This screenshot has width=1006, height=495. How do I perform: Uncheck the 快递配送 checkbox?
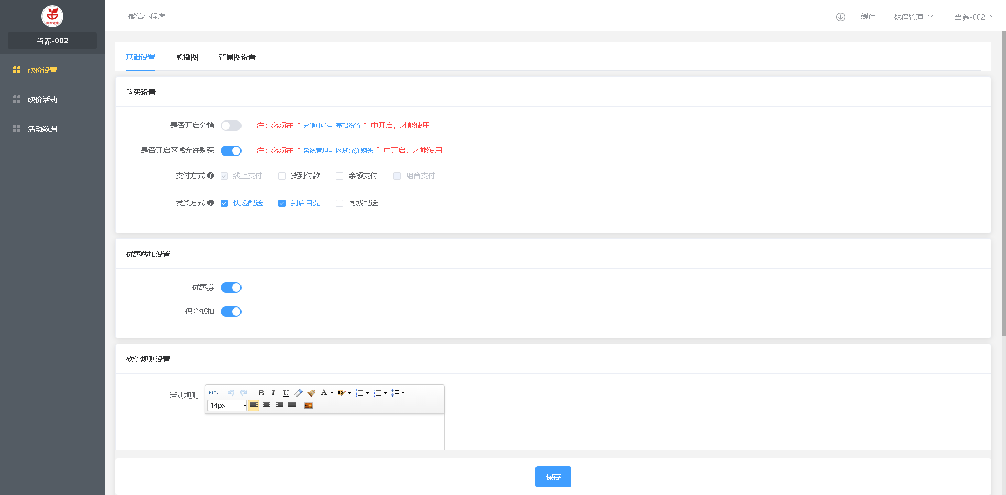(x=224, y=203)
